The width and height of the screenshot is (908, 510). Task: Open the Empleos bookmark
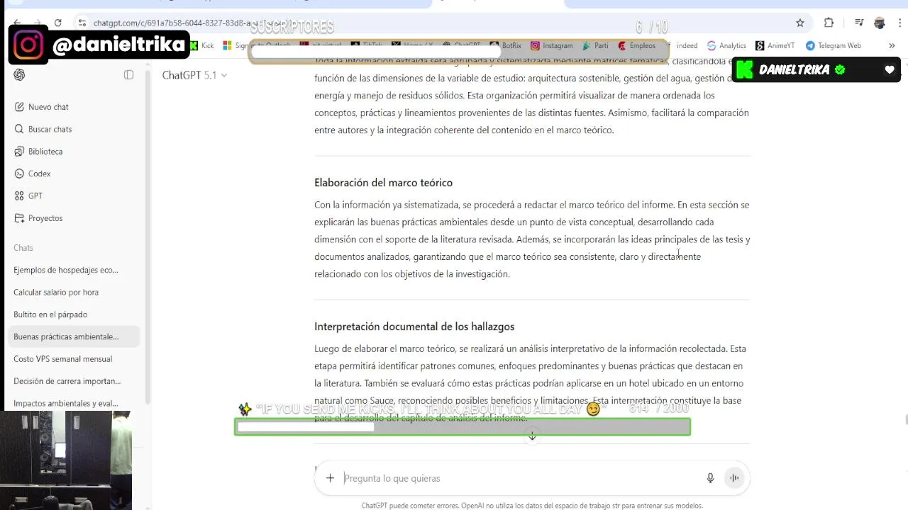click(x=637, y=45)
